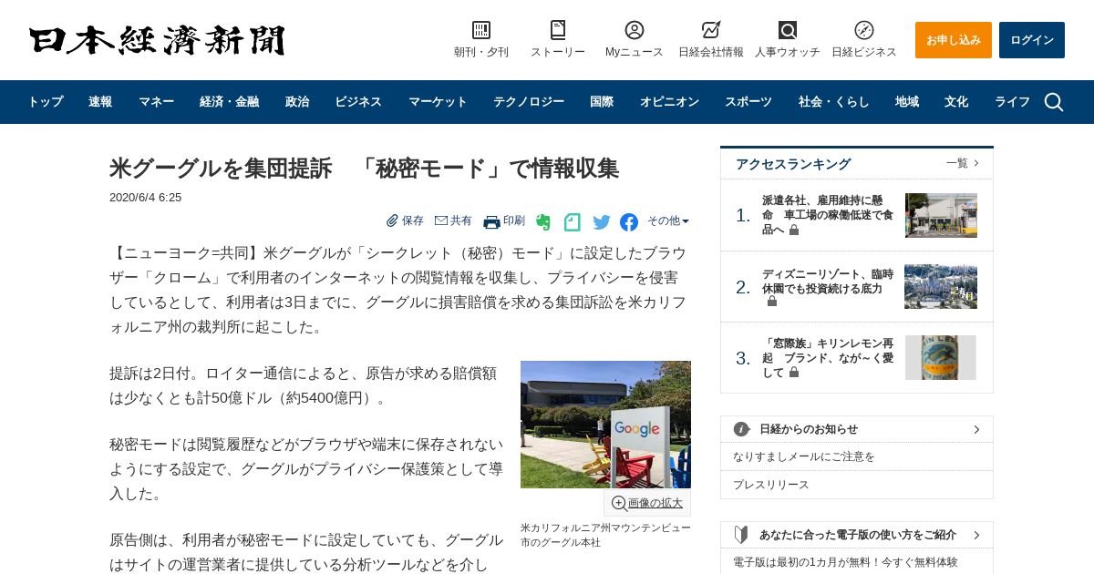The height and width of the screenshot is (574, 1094).
Task: Go to the トップ navigation tab
Action: tap(45, 102)
